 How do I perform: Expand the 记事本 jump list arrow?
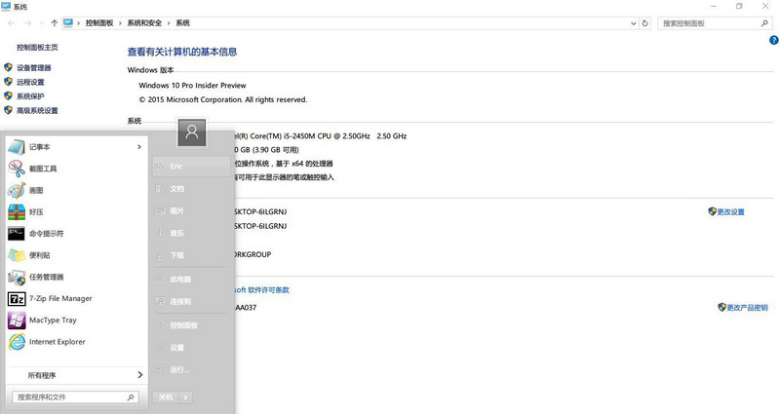click(x=139, y=147)
